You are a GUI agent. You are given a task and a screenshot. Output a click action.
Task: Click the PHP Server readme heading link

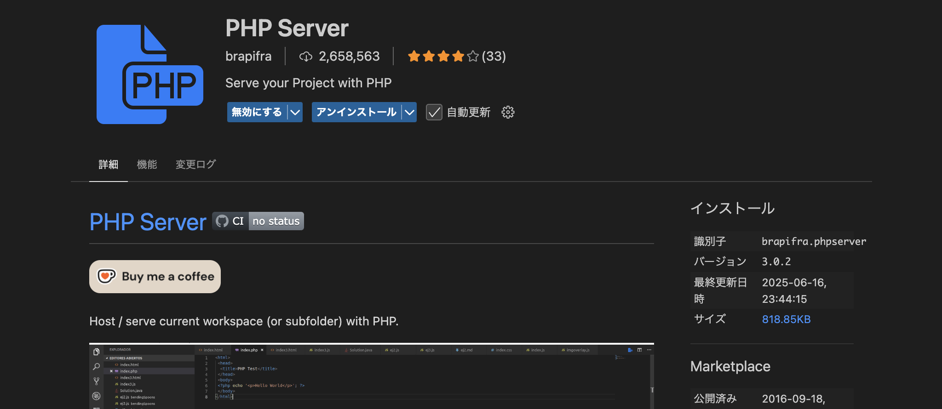pos(148,222)
